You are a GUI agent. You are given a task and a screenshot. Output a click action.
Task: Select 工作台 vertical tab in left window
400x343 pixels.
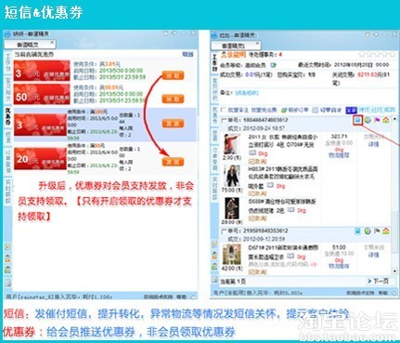tap(8, 63)
